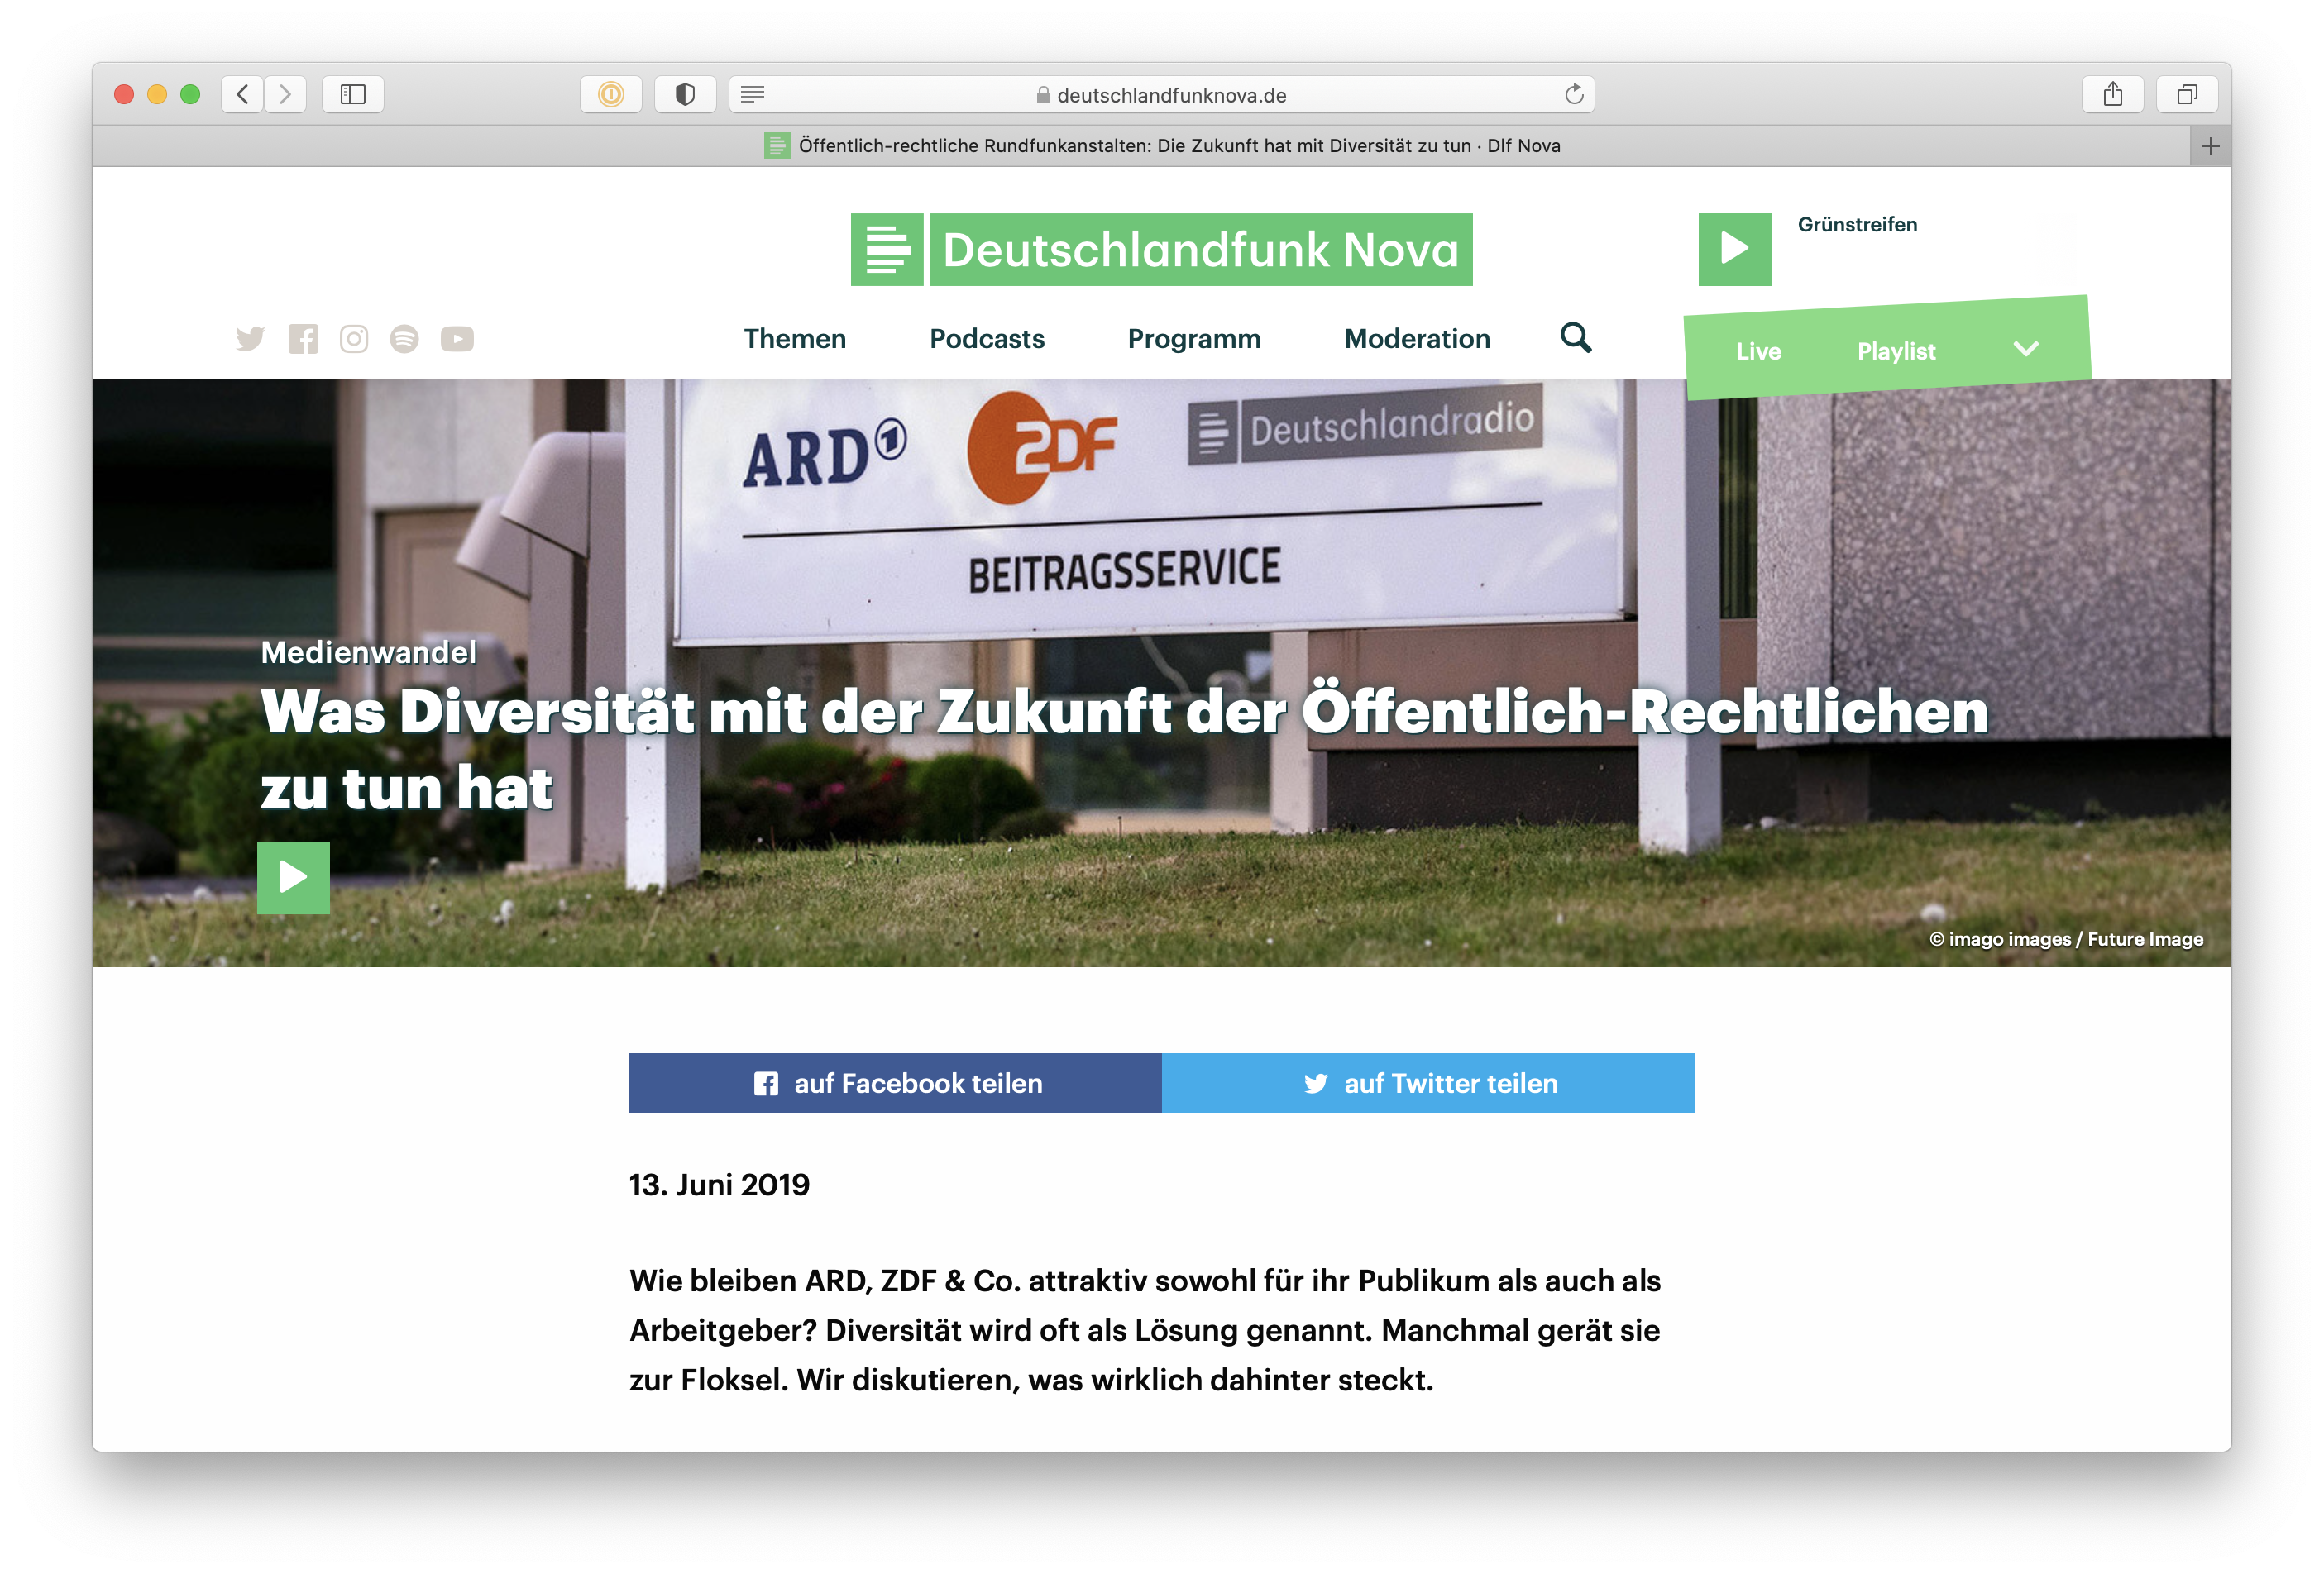Open Deutschlandfunk Nova Twitter profile icon

coord(250,339)
